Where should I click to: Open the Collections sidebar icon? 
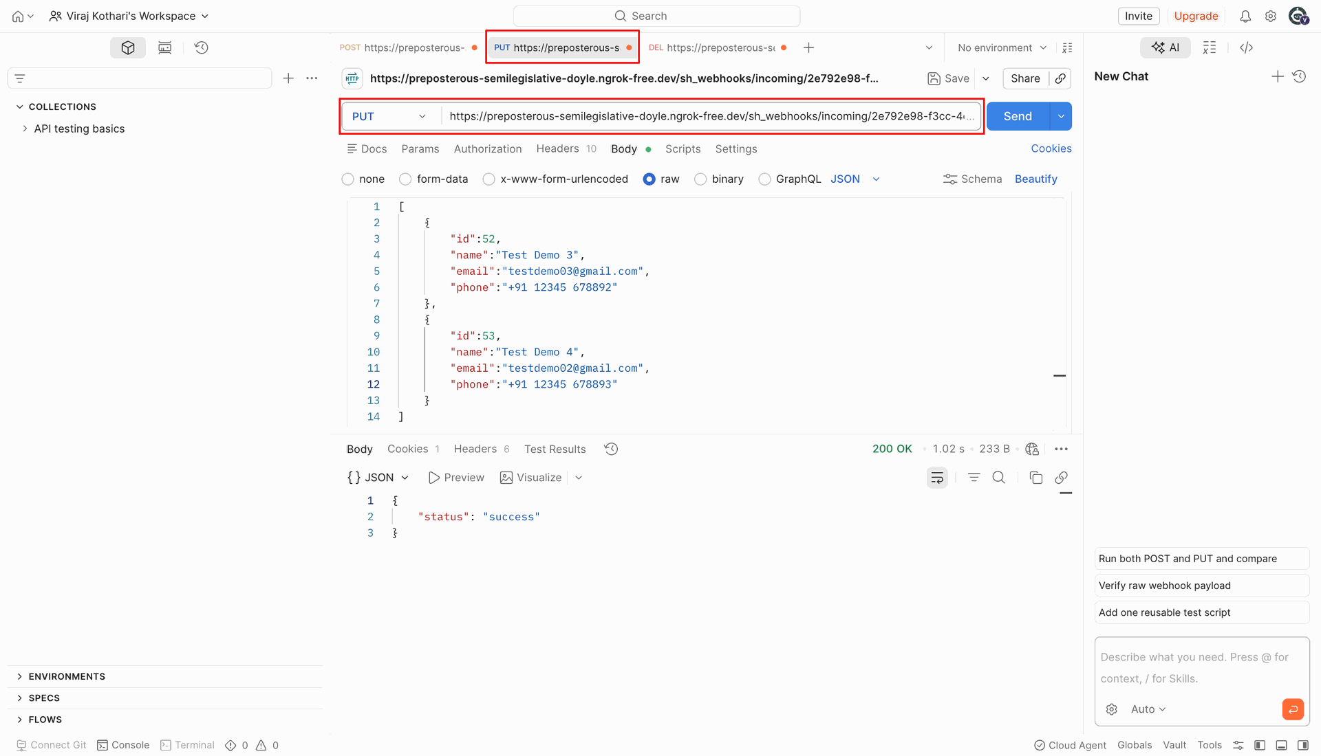128,47
